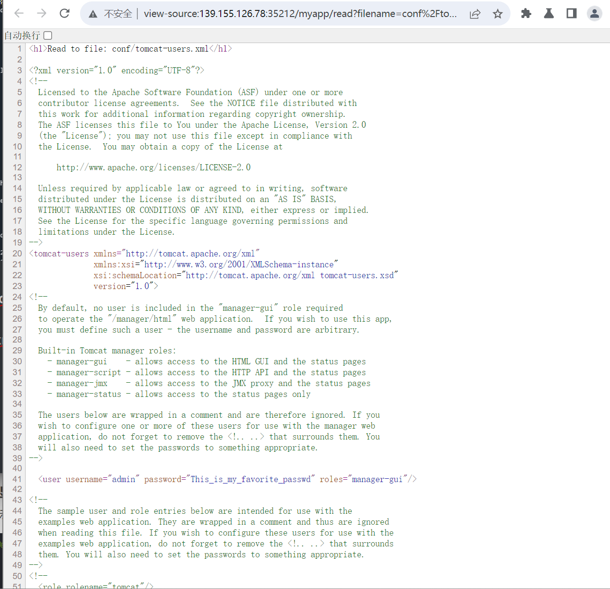Image resolution: width=610 pixels, height=589 pixels.
Task: Focus the view-source address bar
Action: pyautogui.click(x=300, y=14)
